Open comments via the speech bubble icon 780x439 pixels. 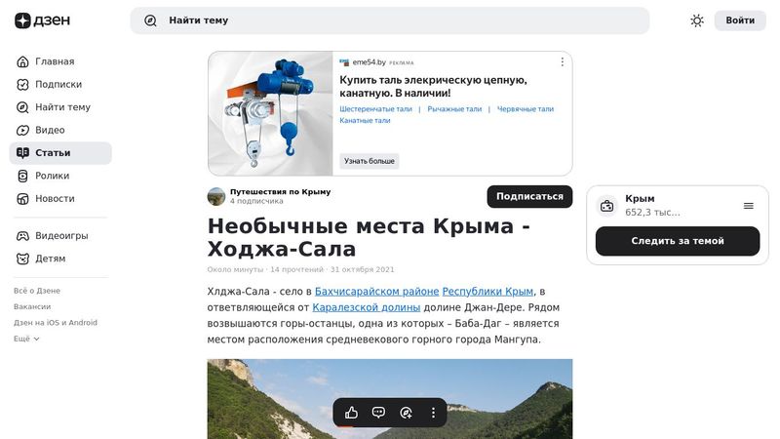coord(378,413)
